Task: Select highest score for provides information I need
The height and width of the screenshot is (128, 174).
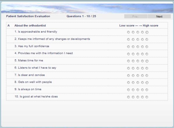Action: [147, 54]
